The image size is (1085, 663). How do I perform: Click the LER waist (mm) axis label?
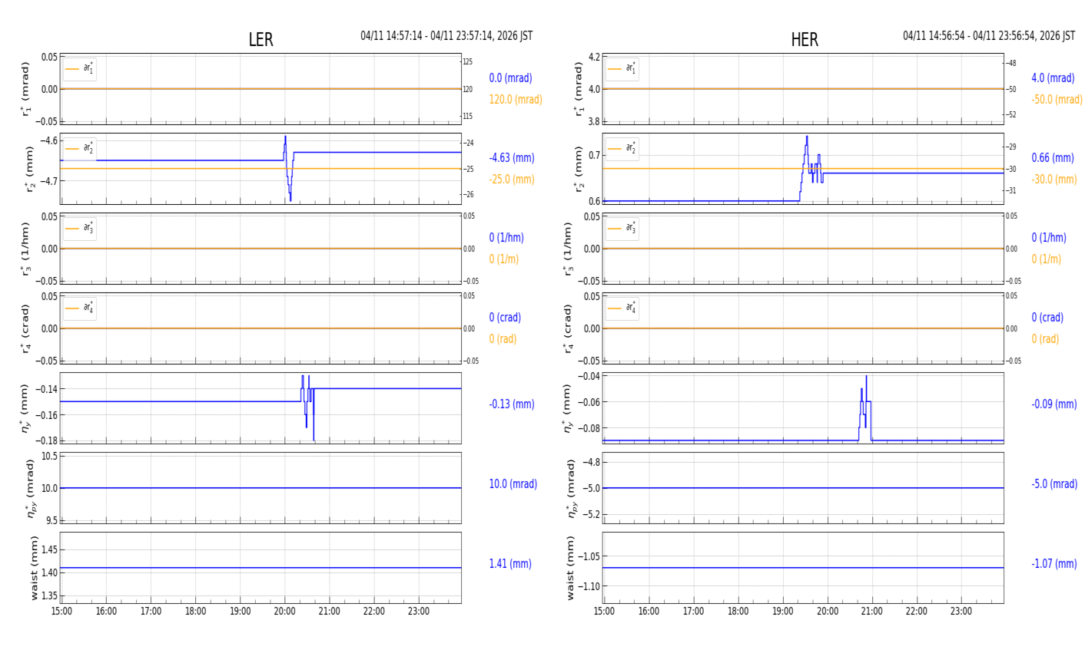34,568
